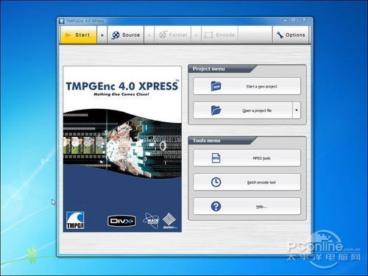Screen dimensions: 368x276
Task: Click the film reel Source icon
Action: (116, 35)
